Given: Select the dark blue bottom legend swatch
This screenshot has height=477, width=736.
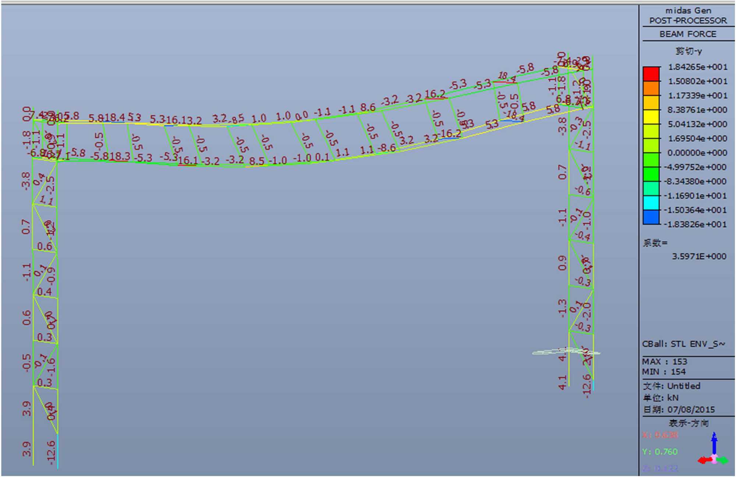Looking at the screenshot, I should coord(651,217).
